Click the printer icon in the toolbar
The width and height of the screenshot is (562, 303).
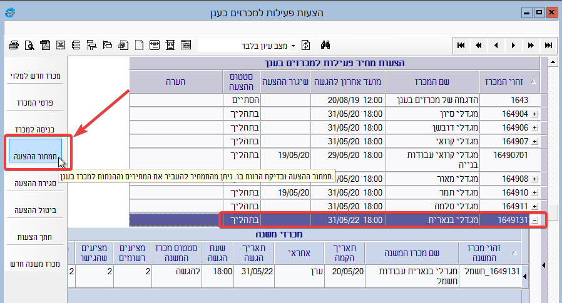[13, 45]
